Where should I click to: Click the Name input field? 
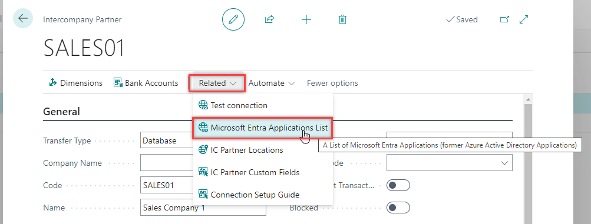pos(203,208)
